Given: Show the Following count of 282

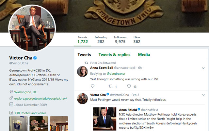Looking at the screenshot, I should click(x=101, y=40).
